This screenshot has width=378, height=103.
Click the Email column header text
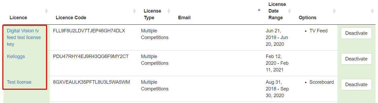tap(184, 18)
